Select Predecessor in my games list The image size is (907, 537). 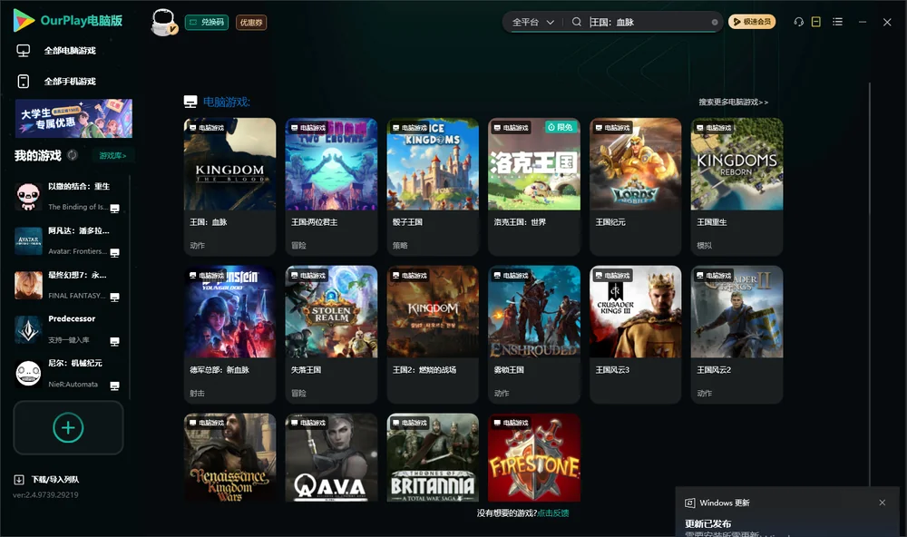click(x=68, y=329)
